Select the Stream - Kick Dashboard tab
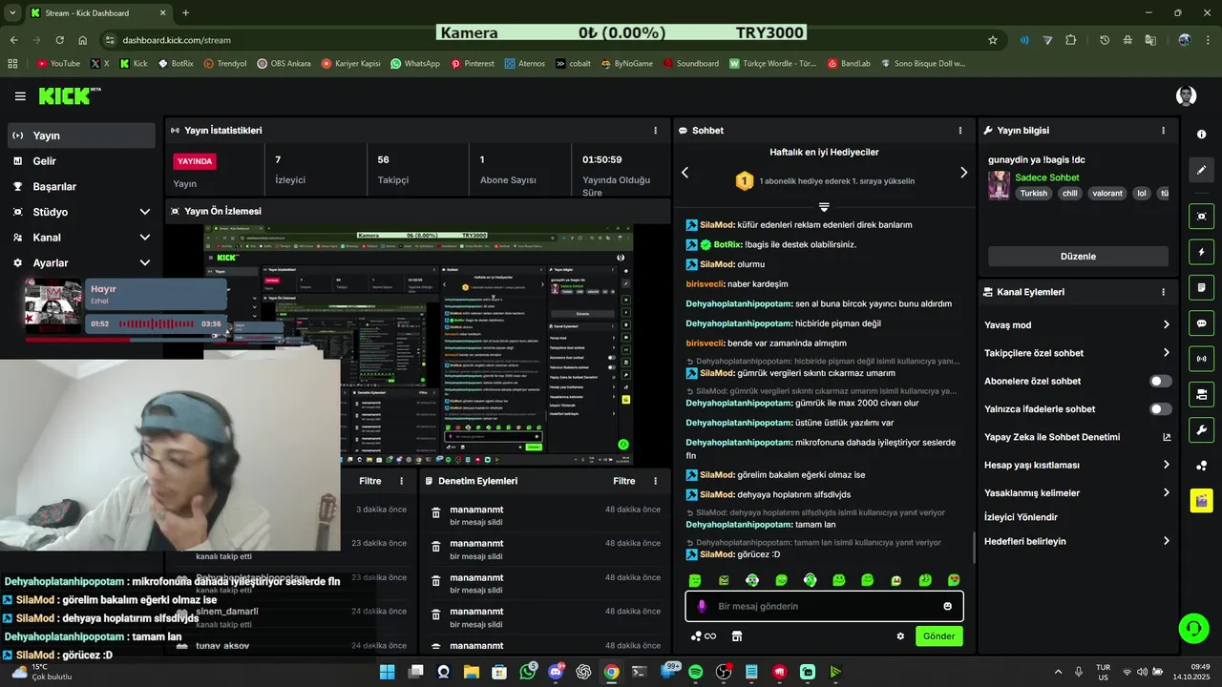This screenshot has width=1222, height=687. [98, 13]
